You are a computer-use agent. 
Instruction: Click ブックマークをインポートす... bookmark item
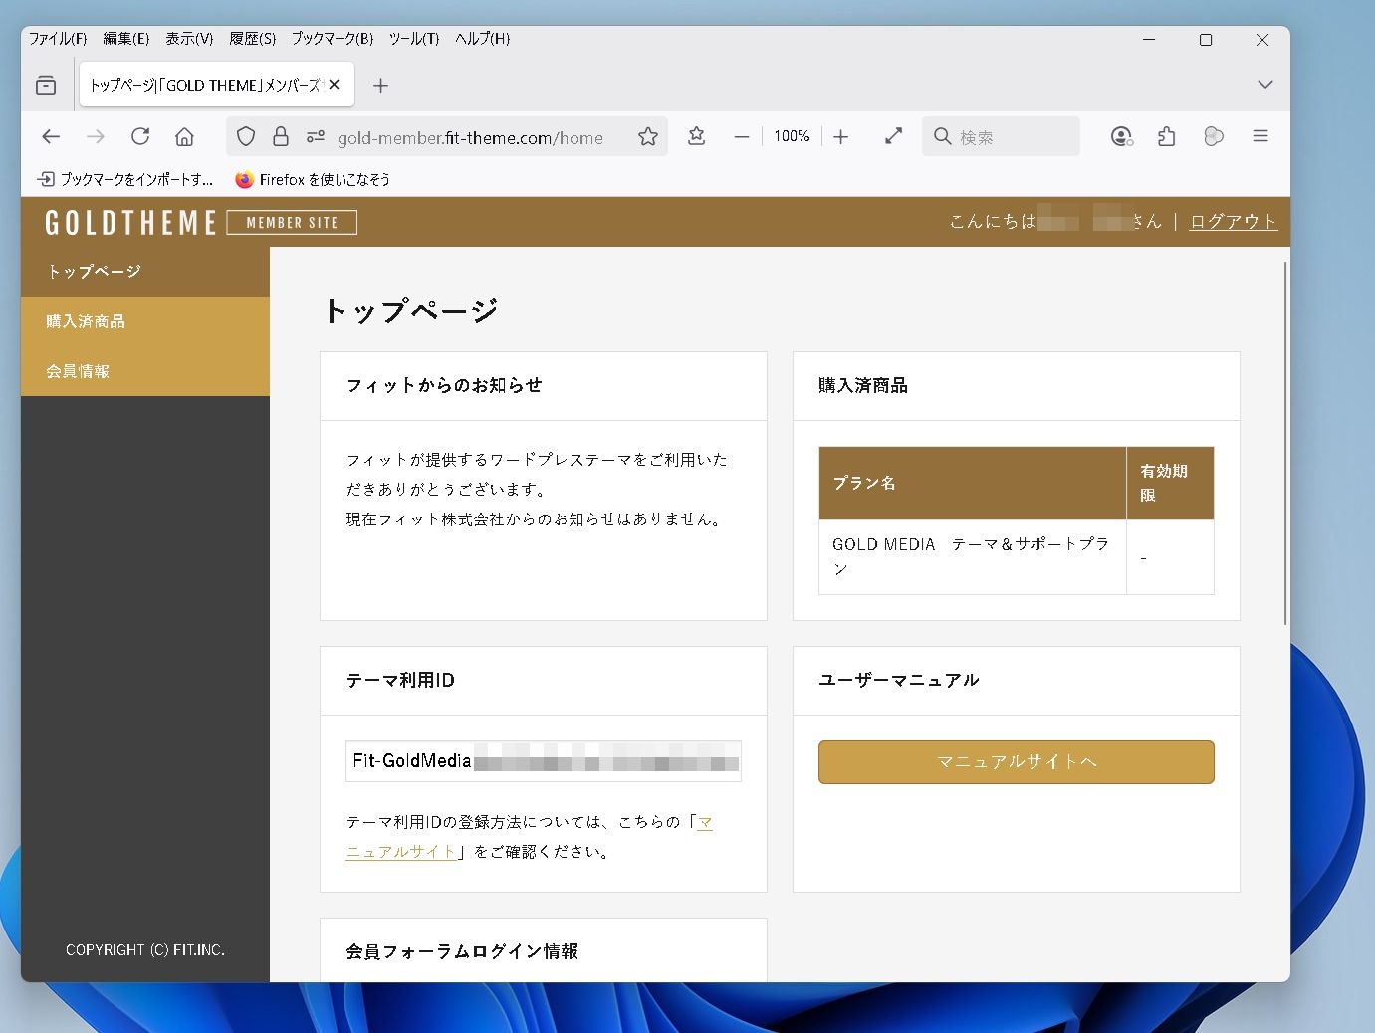tap(125, 180)
